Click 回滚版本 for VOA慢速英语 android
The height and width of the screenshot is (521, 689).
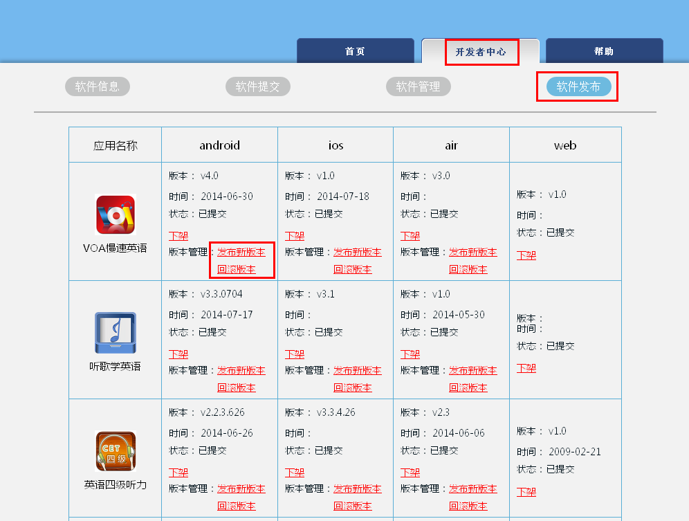pyautogui.click(x=237, y=270)
